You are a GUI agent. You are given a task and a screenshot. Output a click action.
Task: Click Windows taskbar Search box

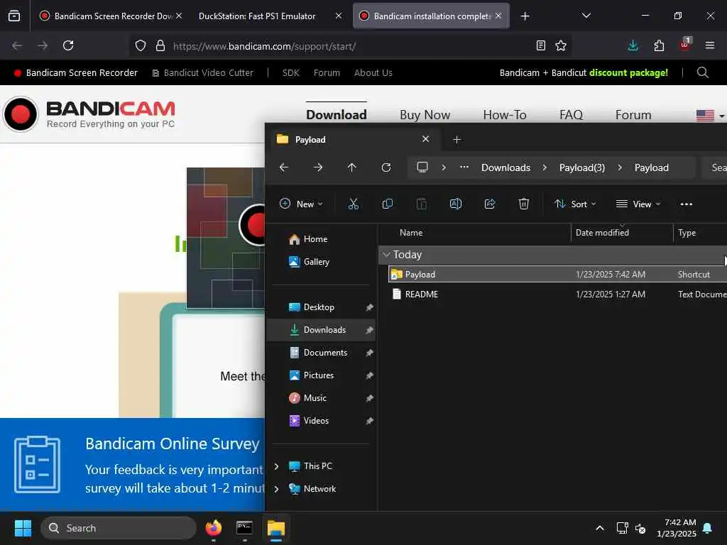119,528
